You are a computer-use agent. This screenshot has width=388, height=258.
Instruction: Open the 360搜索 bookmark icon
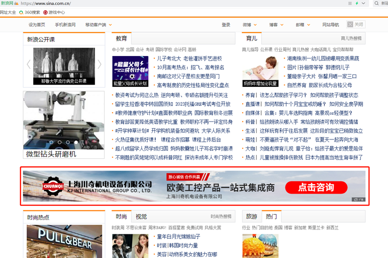click(x=21, y=12)
